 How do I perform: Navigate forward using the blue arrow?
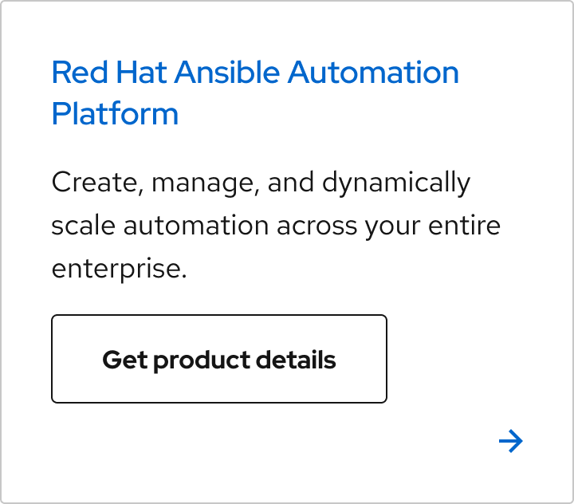510,441
